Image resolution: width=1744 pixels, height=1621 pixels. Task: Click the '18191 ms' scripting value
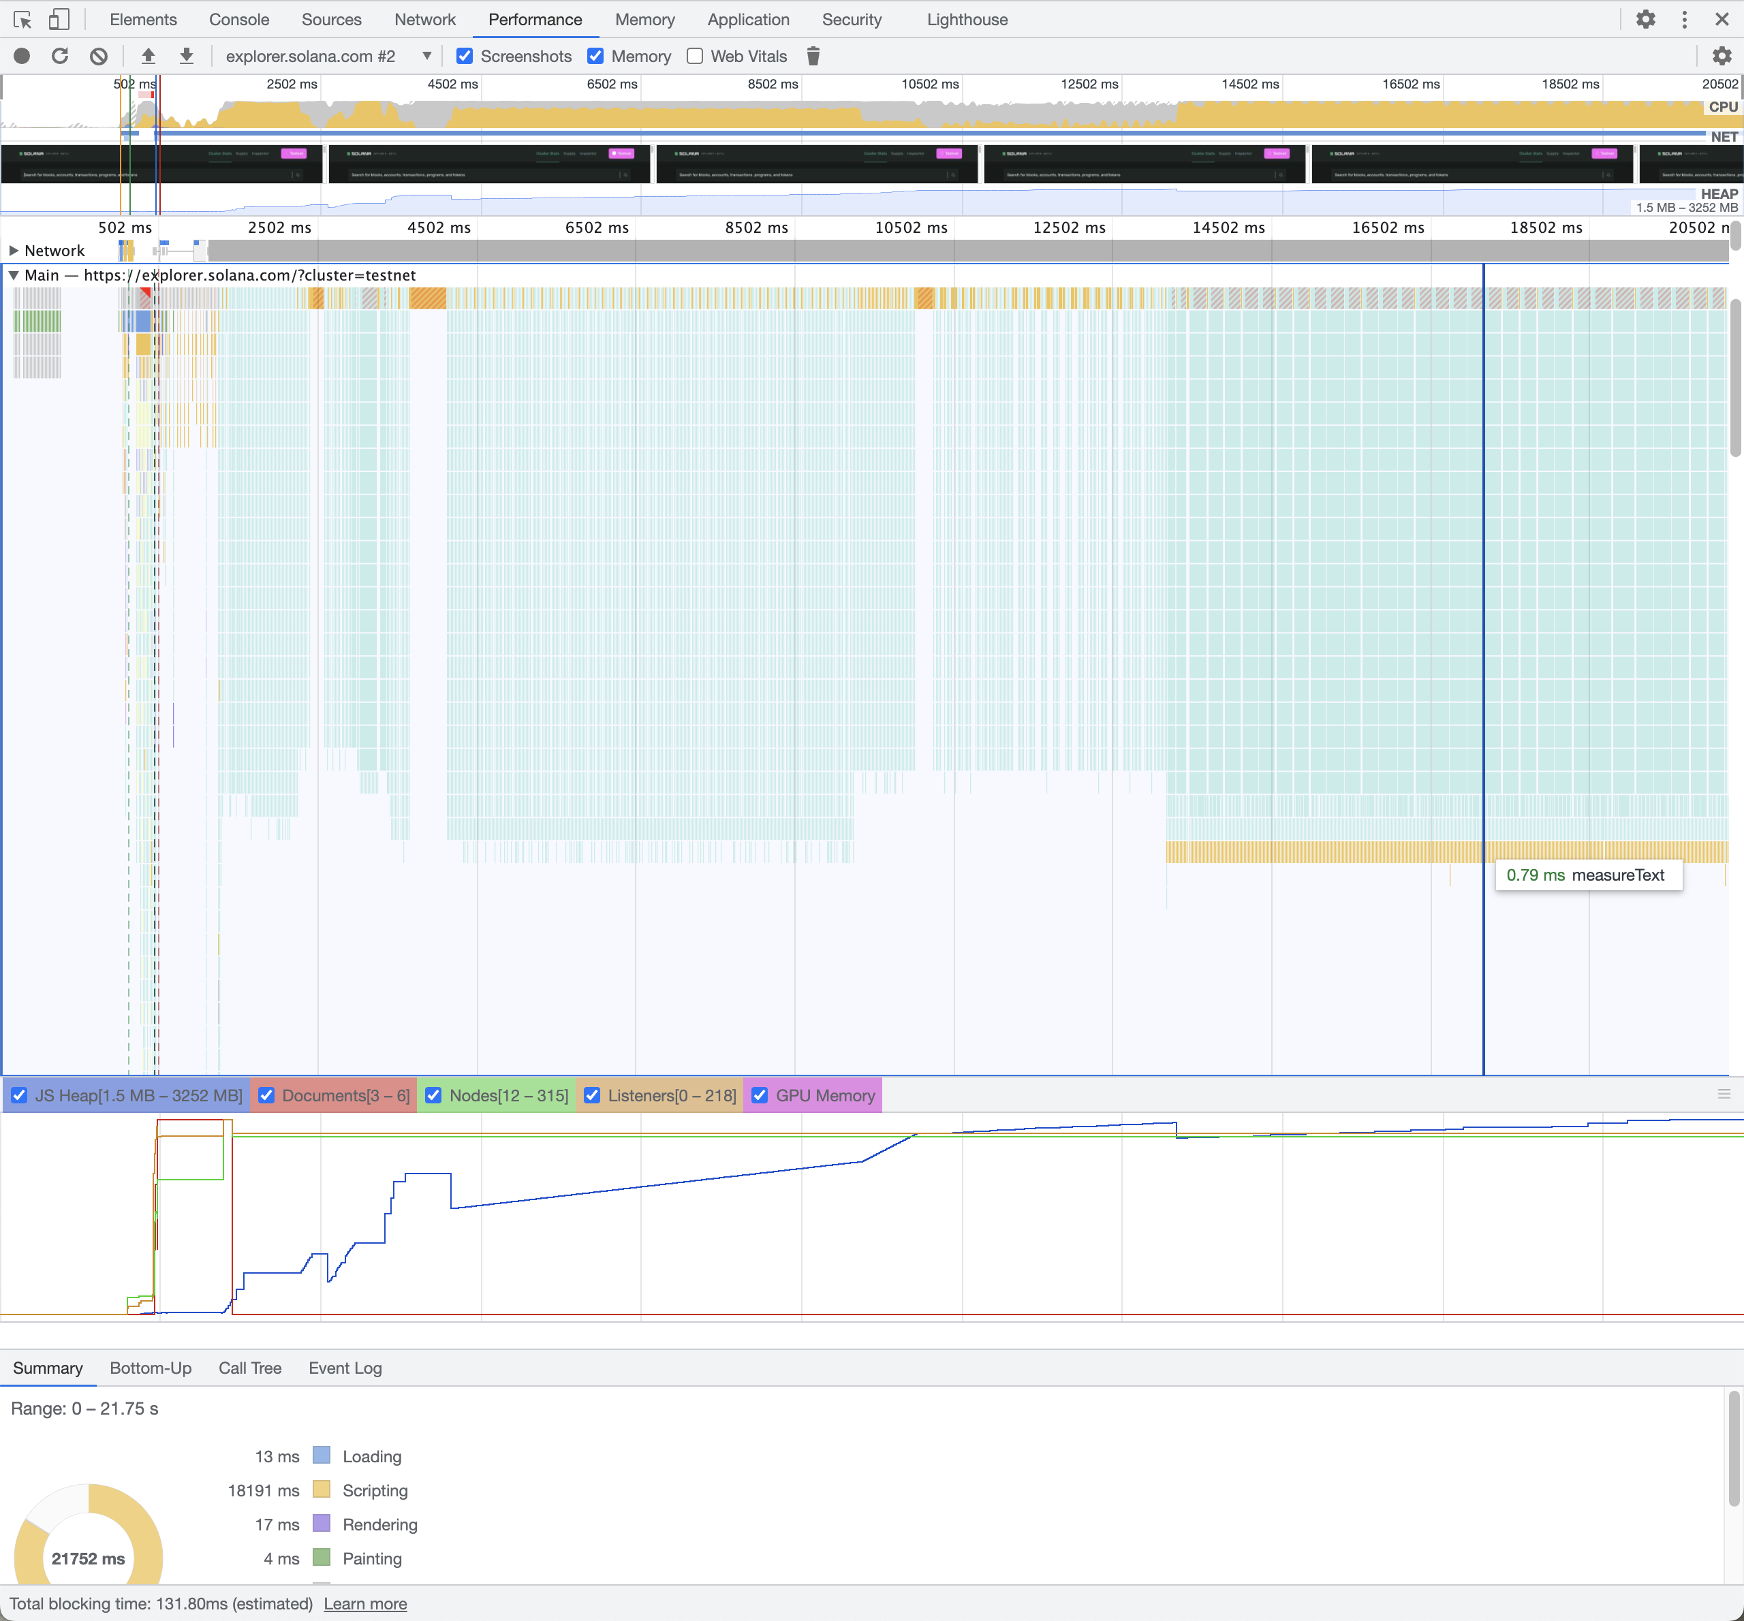click(263, 1490)
